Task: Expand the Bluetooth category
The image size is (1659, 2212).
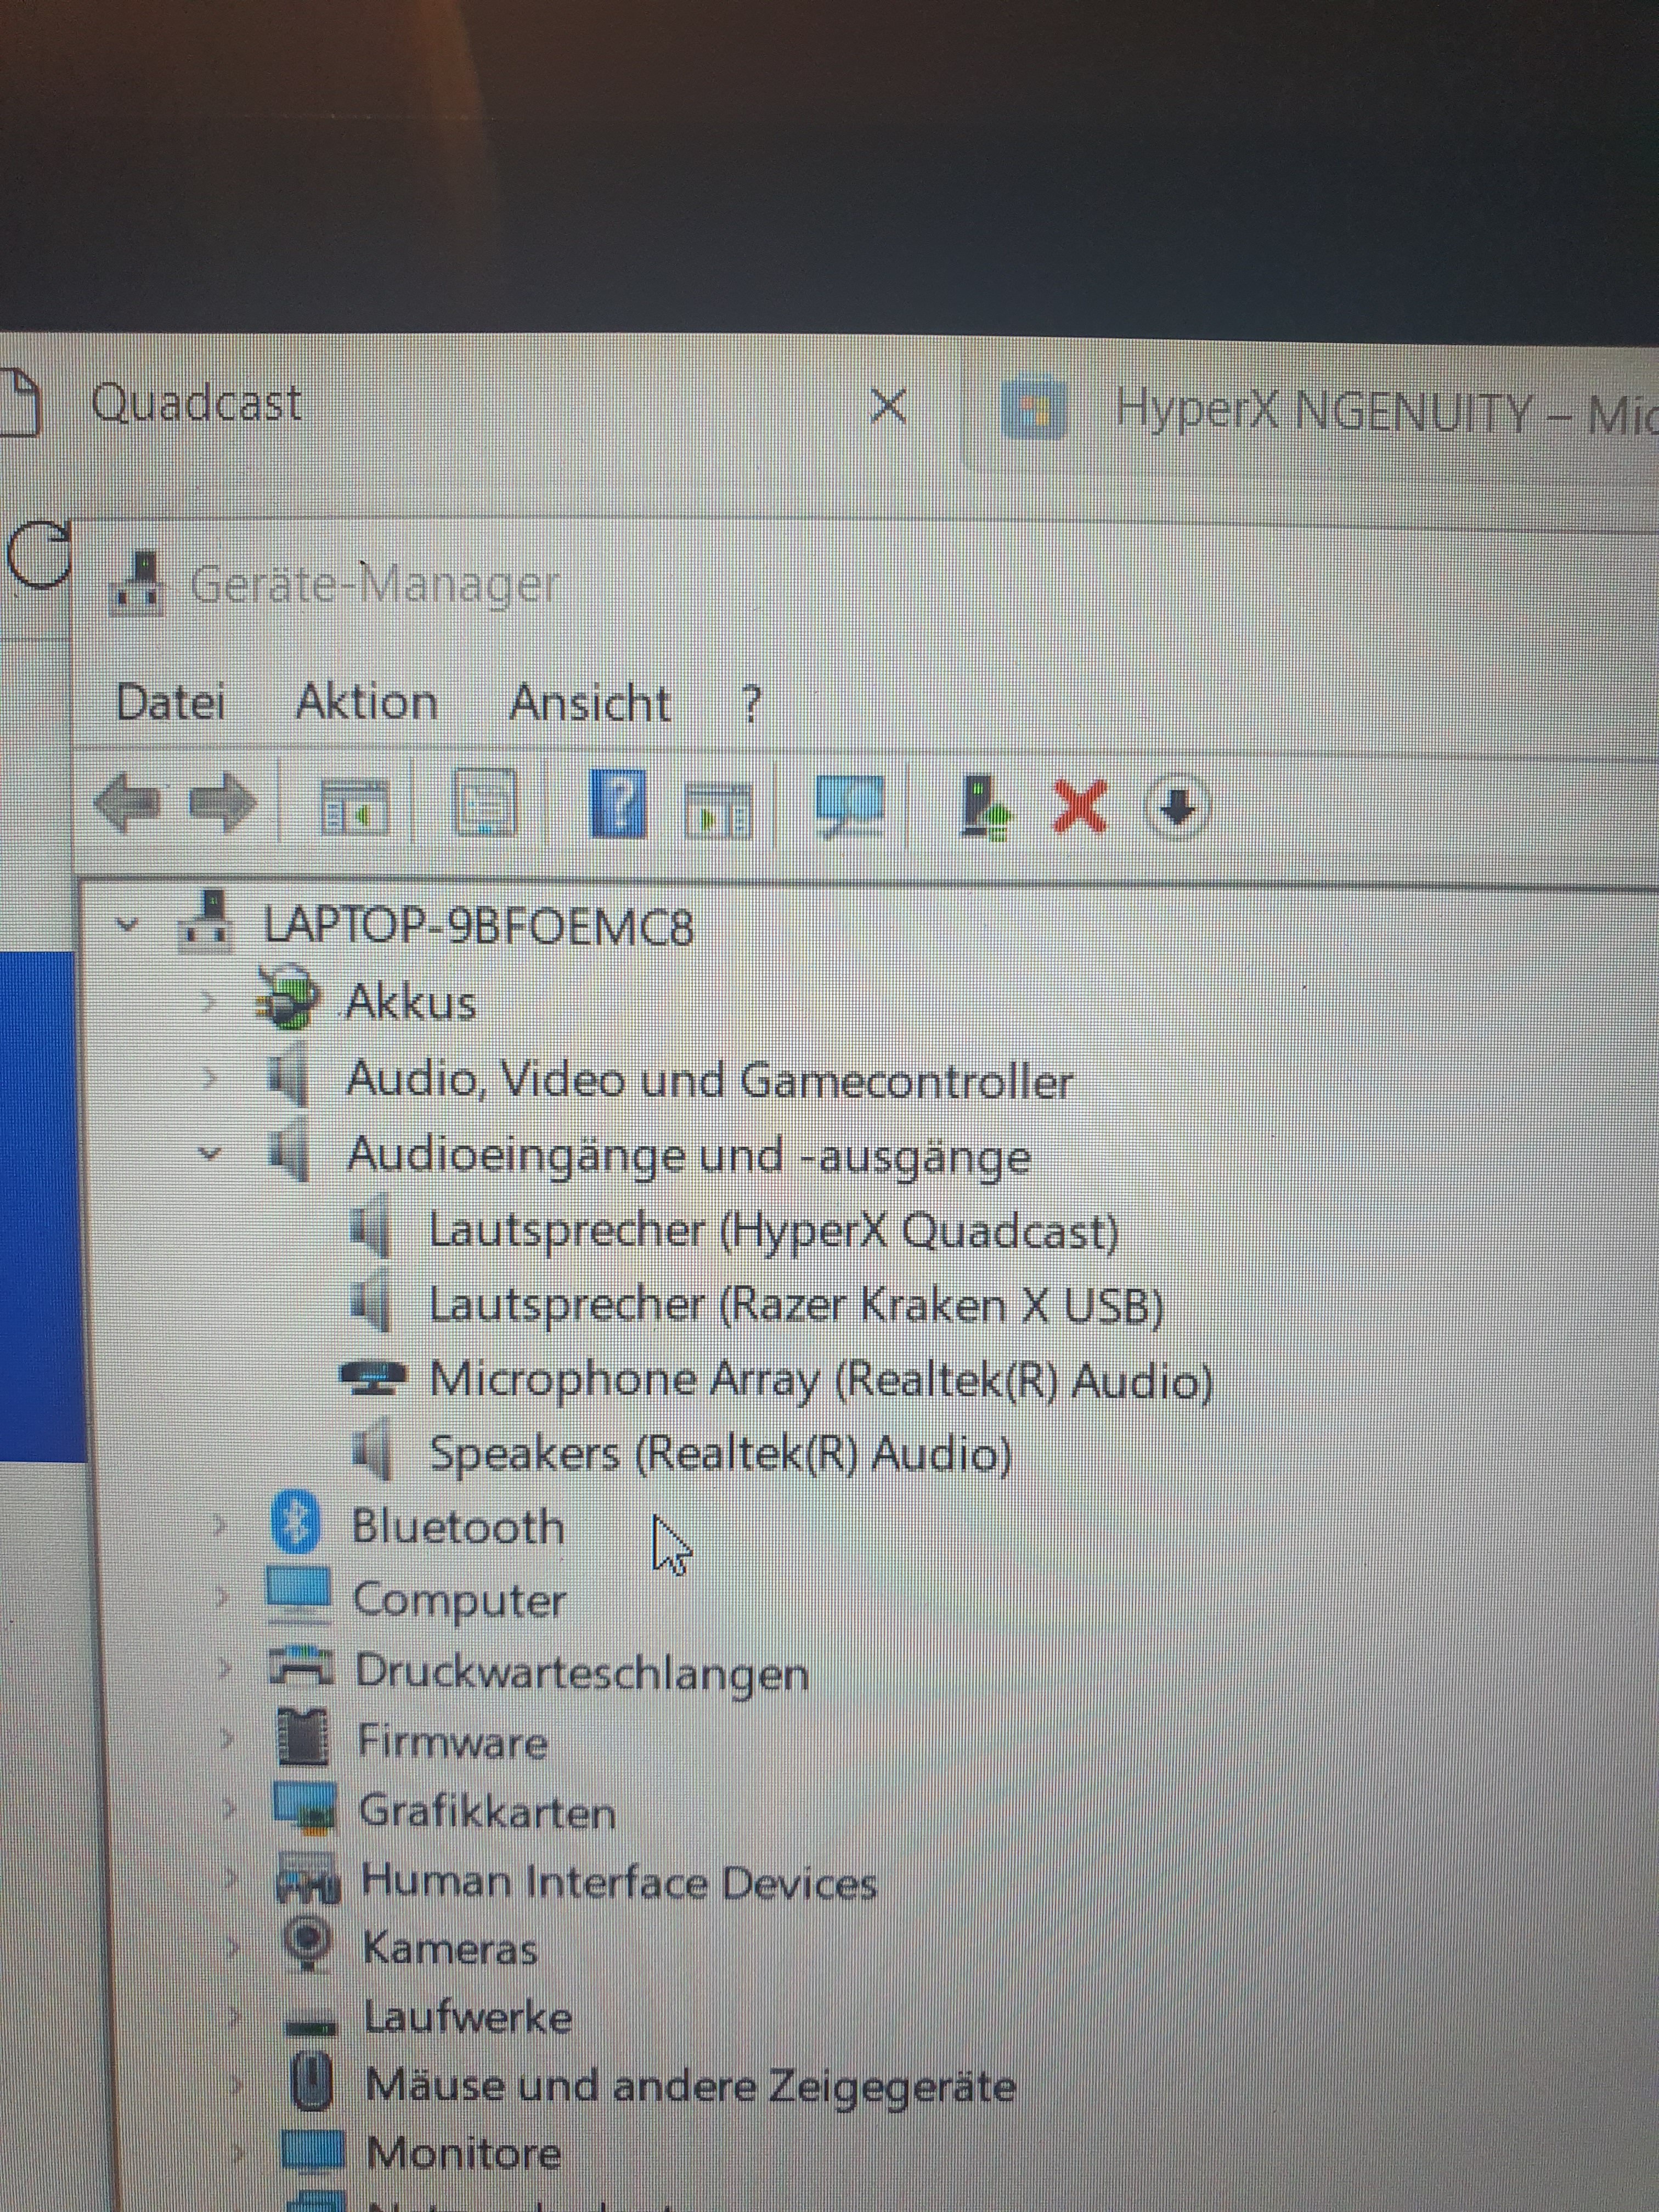Action: pos(220,1526)
